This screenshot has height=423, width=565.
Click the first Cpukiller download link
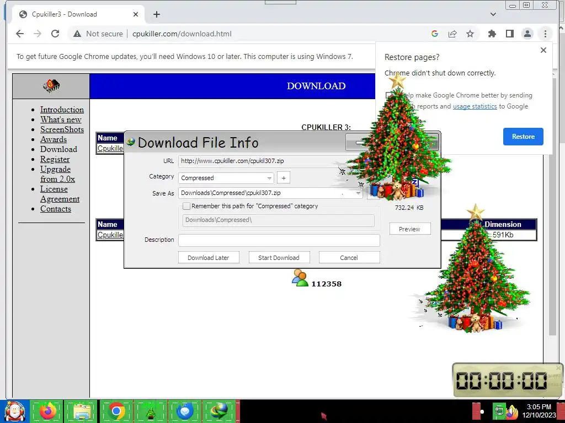tap(110, 149)
